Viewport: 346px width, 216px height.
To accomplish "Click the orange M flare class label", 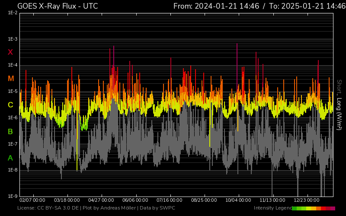I will click(x=11, y=79).
